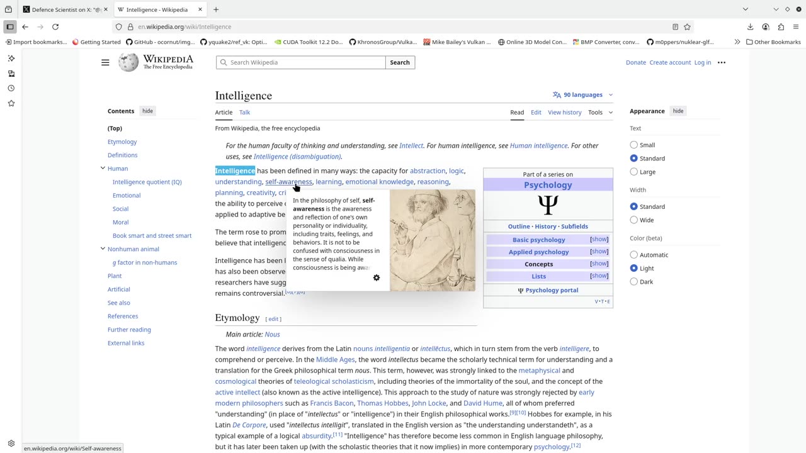Show the Concepts section
This screenshot has height=453, width=806.
click(x=599, y=264)
